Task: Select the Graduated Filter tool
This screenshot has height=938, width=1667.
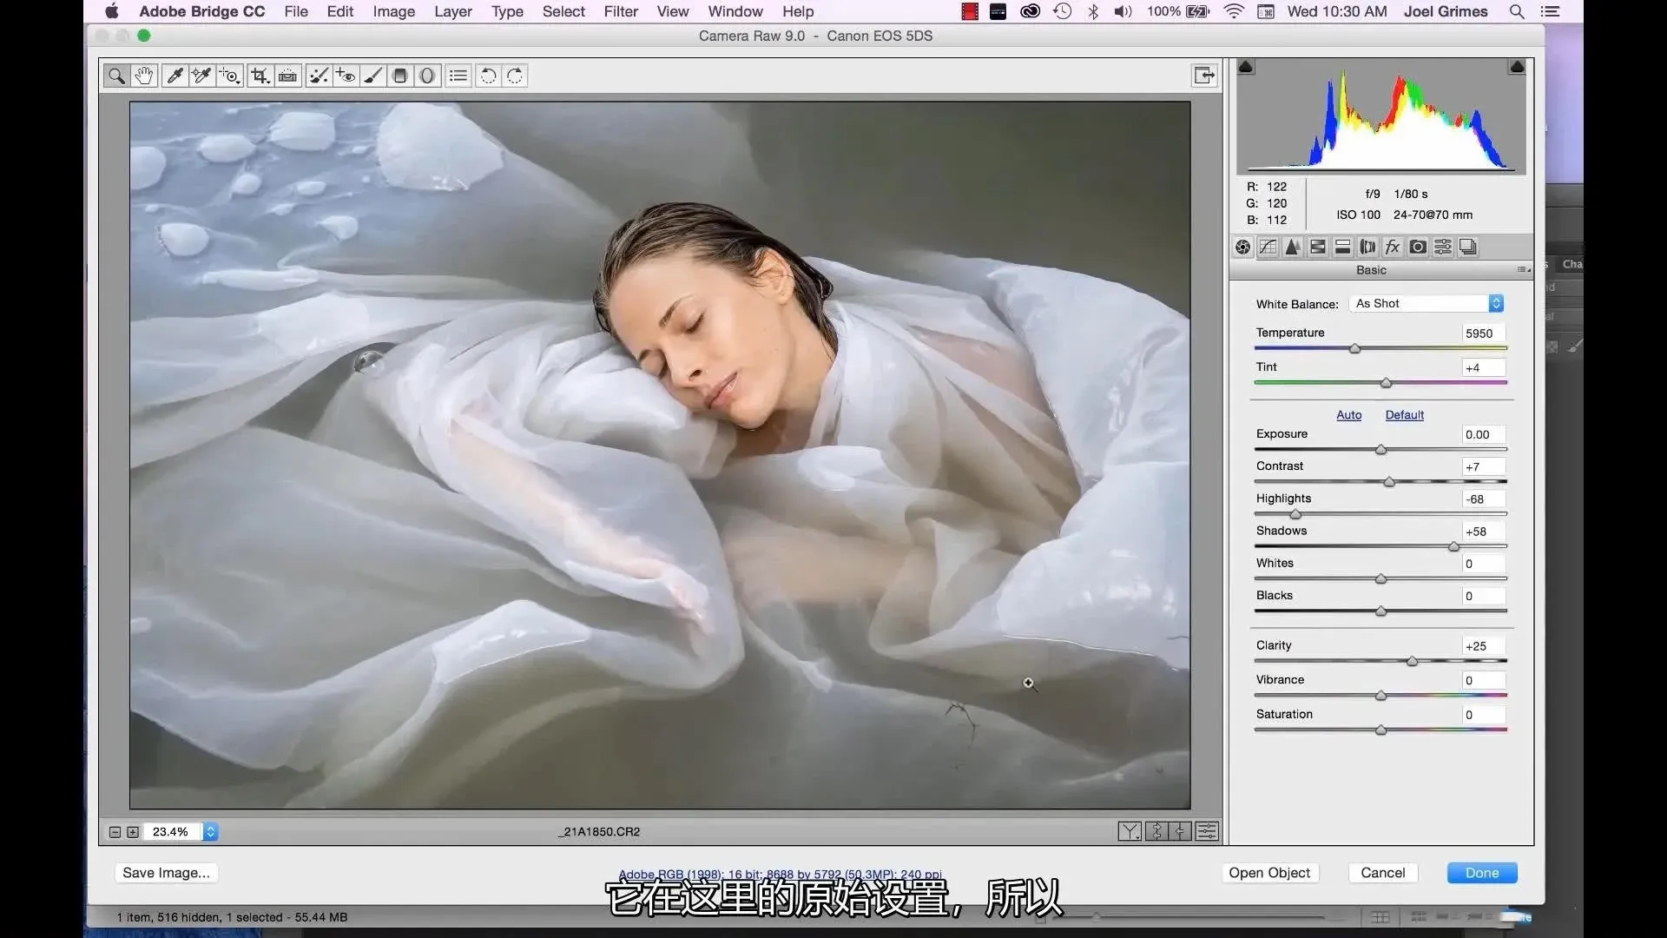Action: point(399,76)
